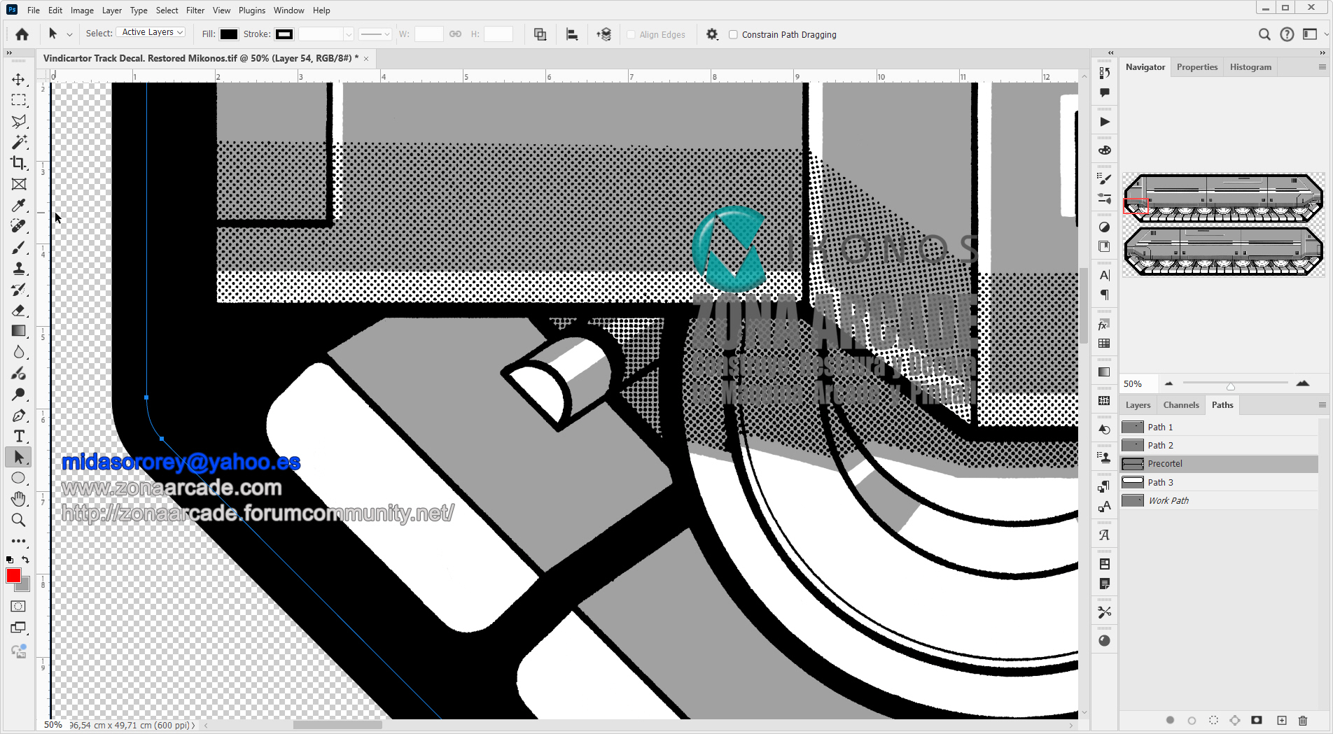The width and height of the screenshot is (1333, 734).
Task: Select the Pen tool
Action: click(x=19, y=416)
